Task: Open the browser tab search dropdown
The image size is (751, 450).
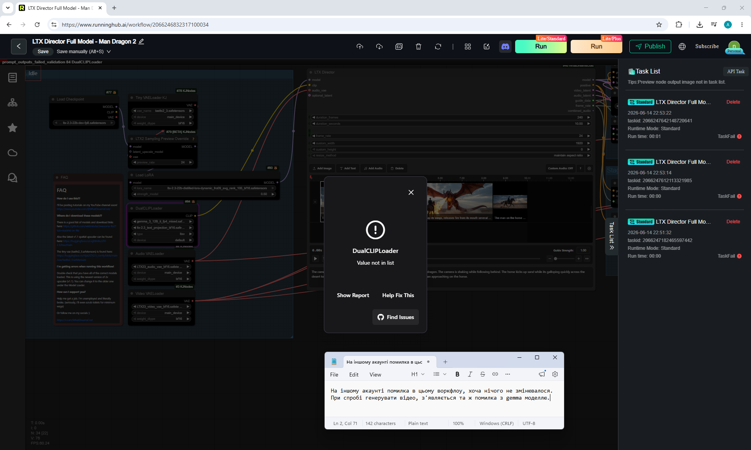Action: coord(8,8)
